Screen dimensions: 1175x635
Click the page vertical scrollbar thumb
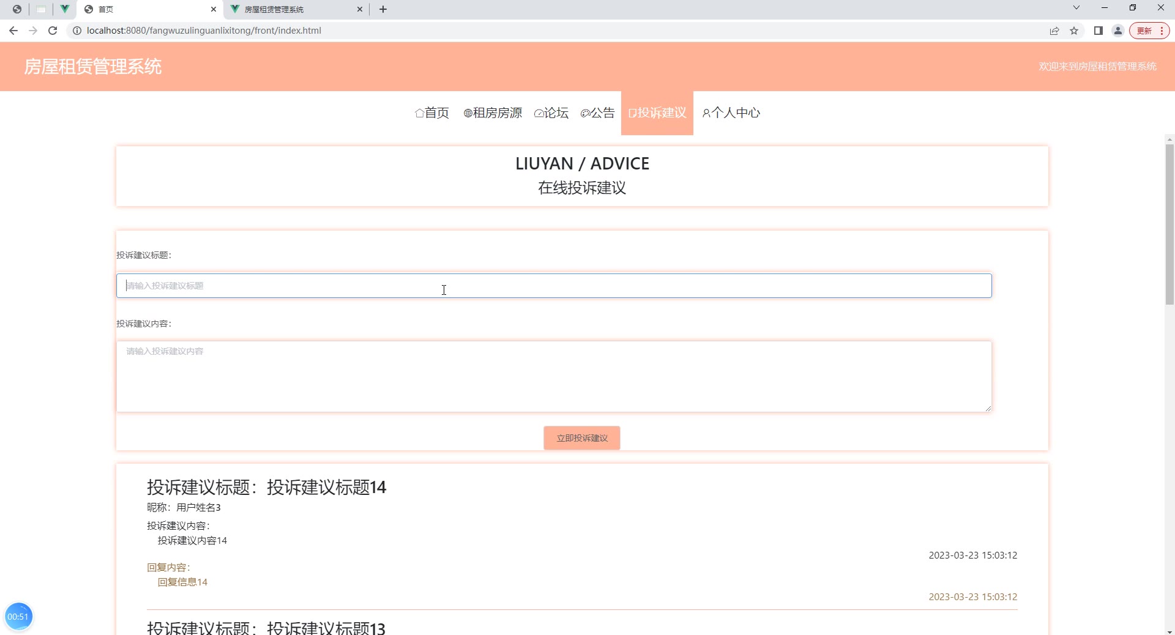(1169, 224)
